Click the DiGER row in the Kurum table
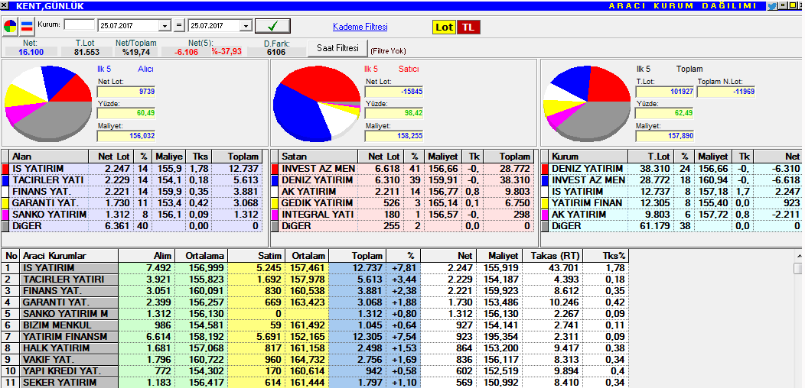This screenshot has width=805, height=388. coord(670,225)
